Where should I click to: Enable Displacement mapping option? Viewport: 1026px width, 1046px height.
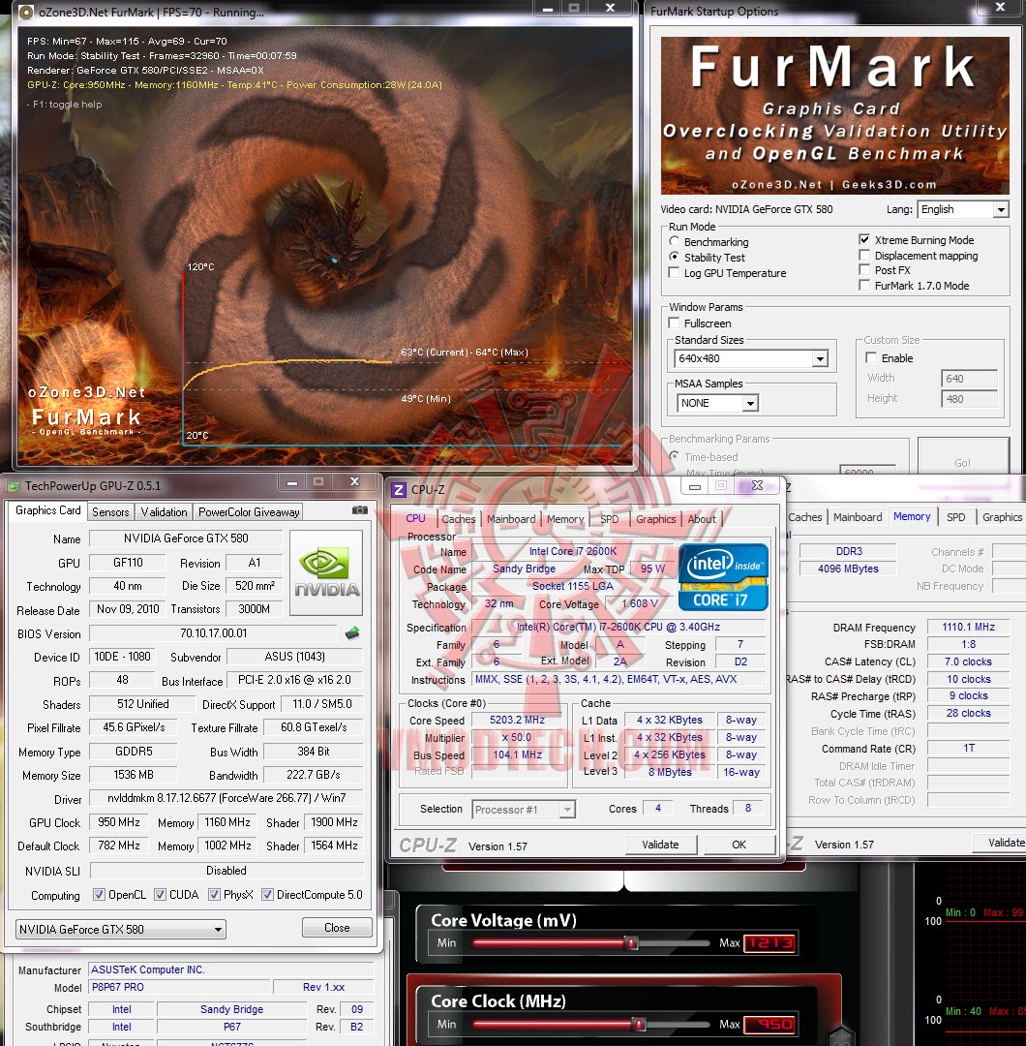pos(864,256)
